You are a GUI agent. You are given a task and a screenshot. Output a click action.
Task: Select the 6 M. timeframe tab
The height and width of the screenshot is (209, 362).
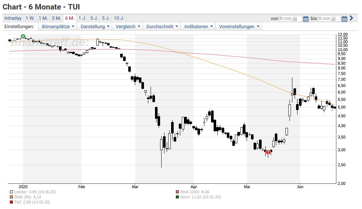pyautogui.click(x=70, y=18)
